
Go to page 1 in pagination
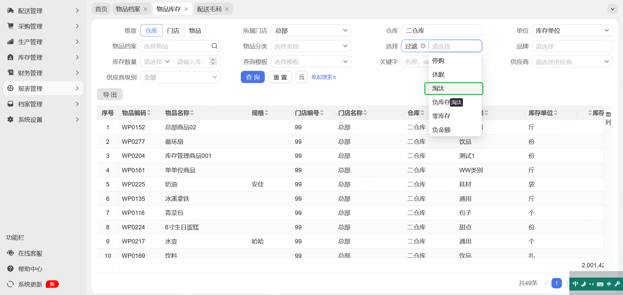click(x=557, y=283)
